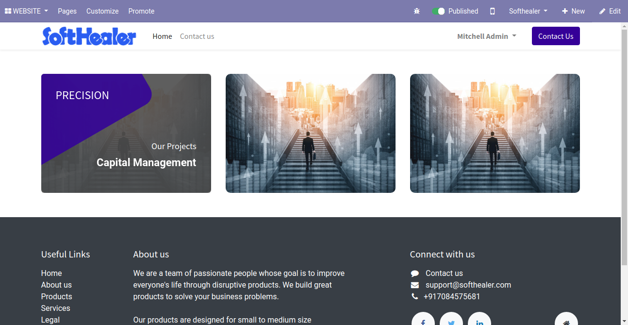Toggle the Published switch
This screenshot has width=628, height=325.
[x=438, y=11]
